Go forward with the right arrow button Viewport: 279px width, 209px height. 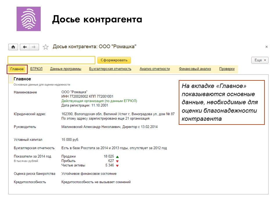point(34,47)
